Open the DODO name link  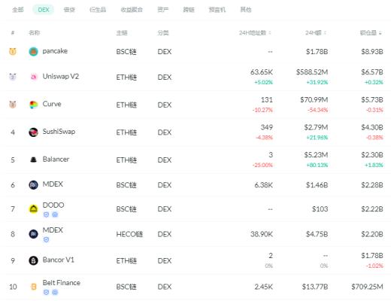53,205
